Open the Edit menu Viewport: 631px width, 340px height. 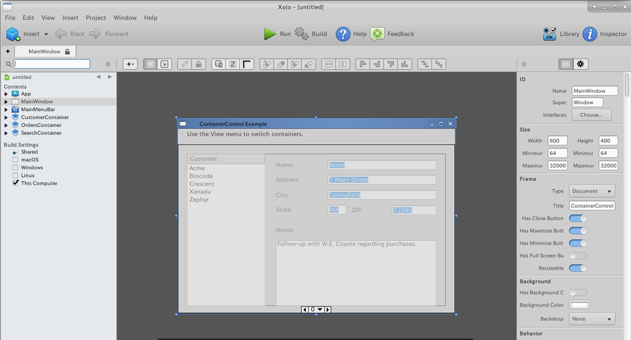(x=28, y=18)
